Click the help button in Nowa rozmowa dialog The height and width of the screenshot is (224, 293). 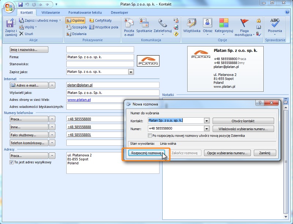coord(260,103)
